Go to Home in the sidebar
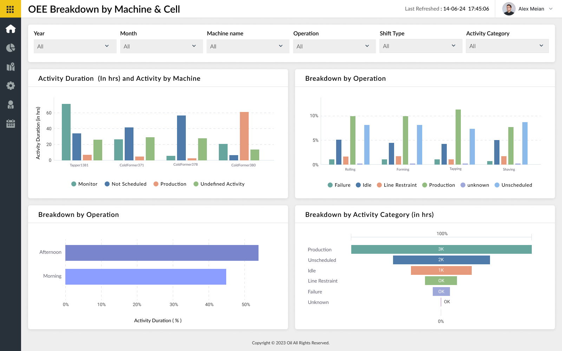 pos(11,29)
